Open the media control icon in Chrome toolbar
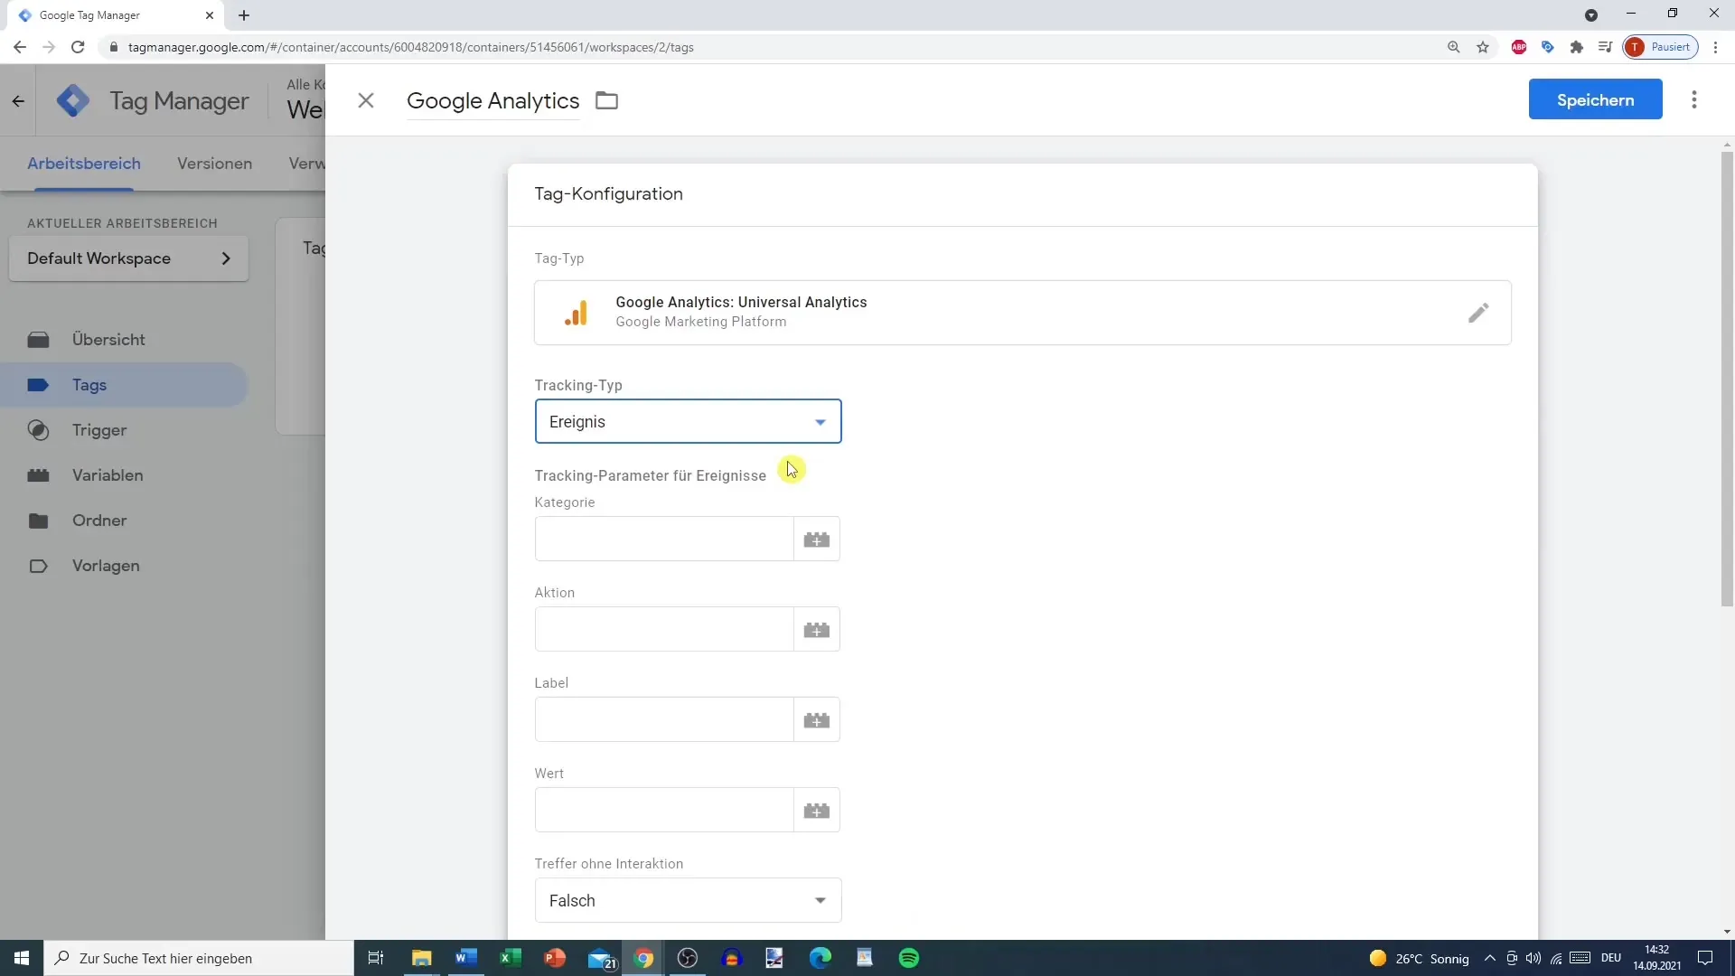This screenshot has height=976, width=1735. tap(1606, 47)
